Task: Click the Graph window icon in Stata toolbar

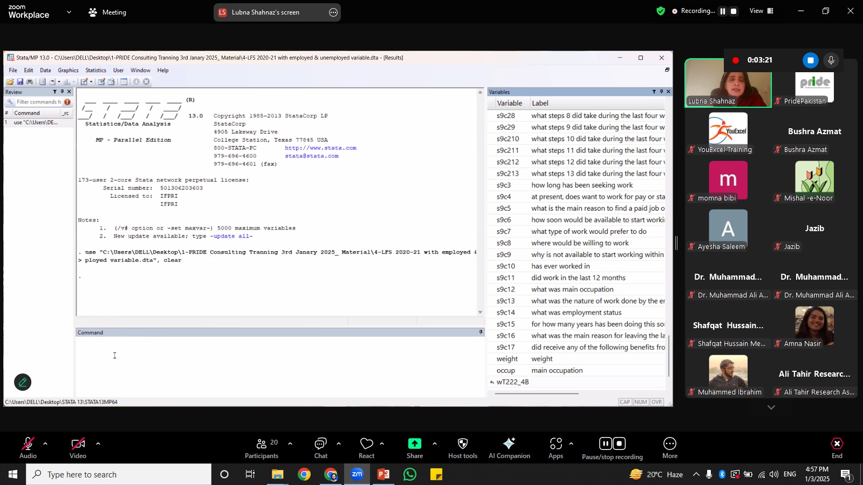Action: click(66, 82)
